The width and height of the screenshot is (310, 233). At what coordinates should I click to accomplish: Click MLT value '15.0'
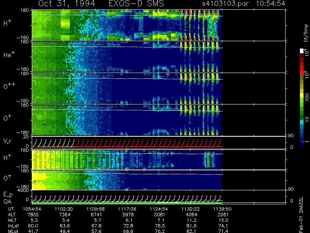tap(223, 220)
